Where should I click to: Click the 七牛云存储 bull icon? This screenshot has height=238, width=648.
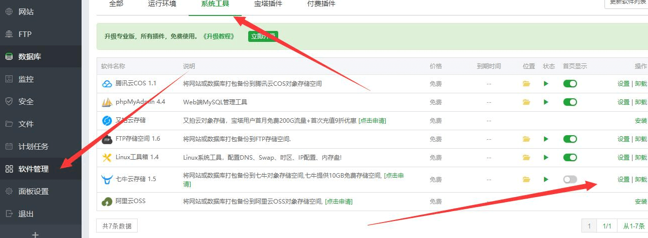coord(107,179)
